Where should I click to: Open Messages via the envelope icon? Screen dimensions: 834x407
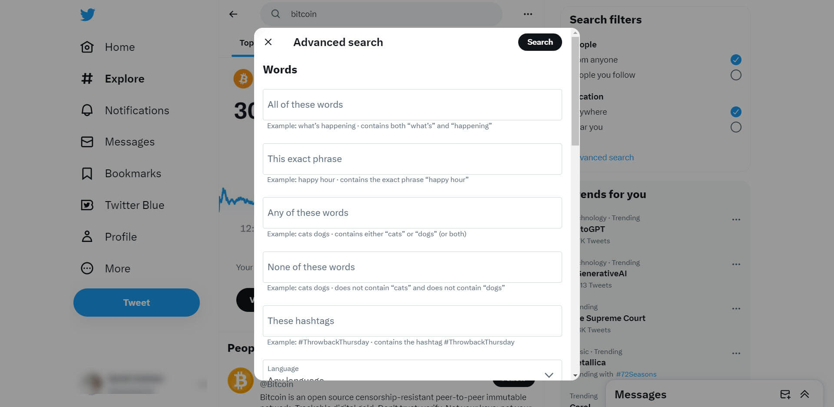(87, 142)
